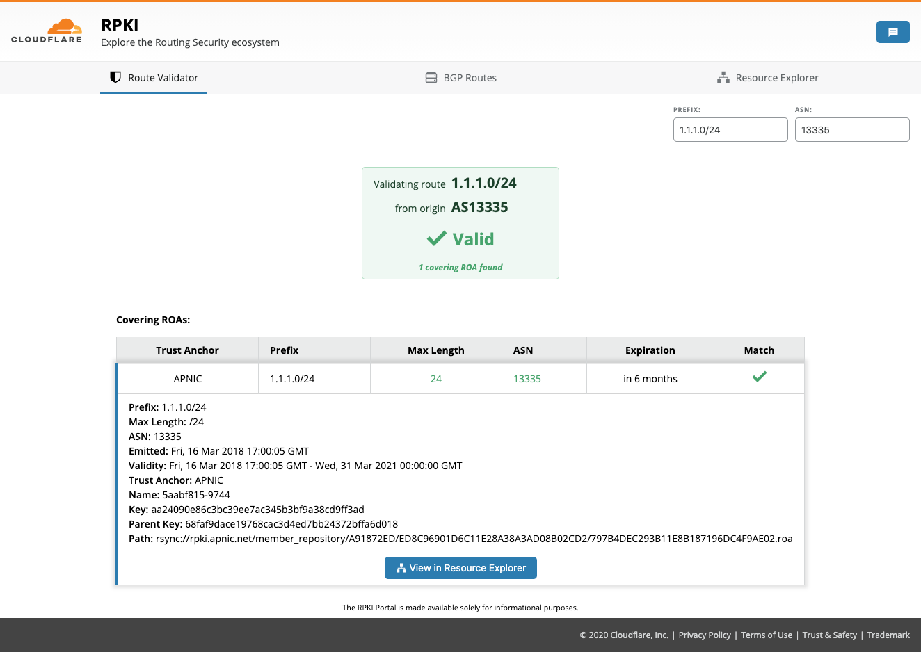Click ASN link 13335 in table
Screen dimensions: 921x652
[x=527, y=379]
